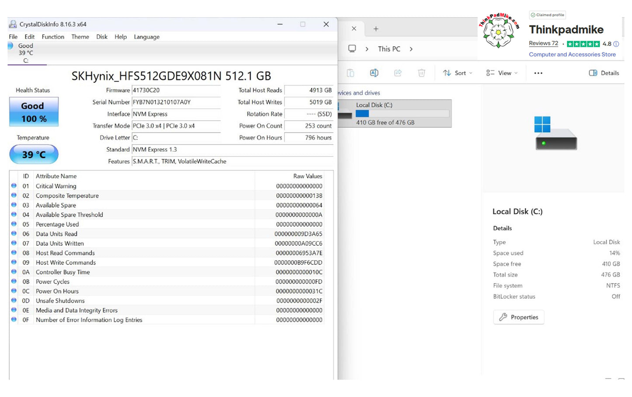Click the Good 100% health status button
Image resolution: width=632 pixels, height=397 pixels.
34,112
